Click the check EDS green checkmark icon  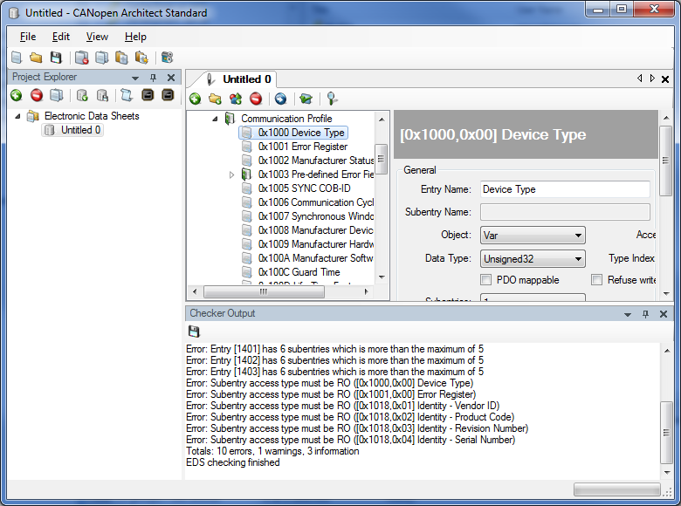(x=306, y=99)
